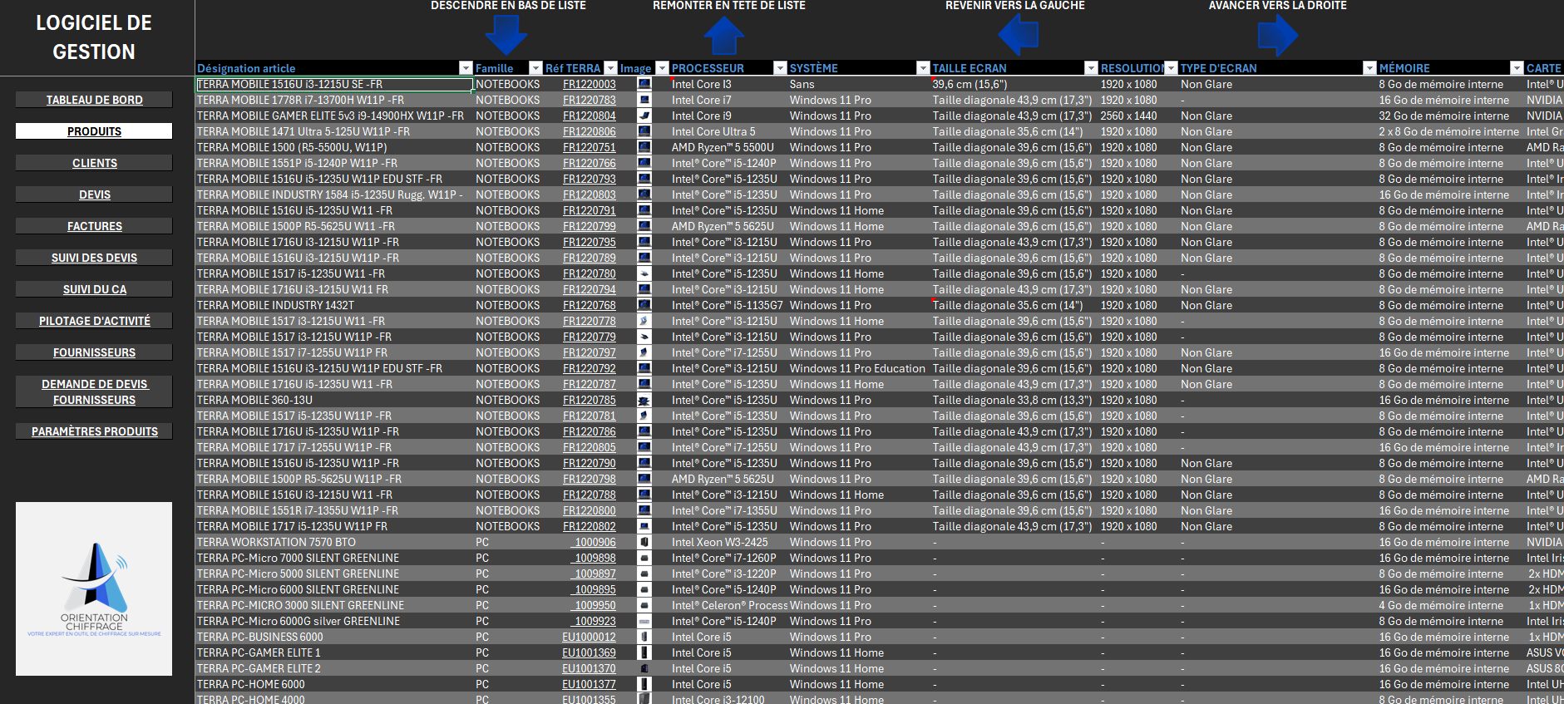Screen dimensions: 1564x704
Task: Select the PRODUITS navigation item
Action: click(94, 131)
